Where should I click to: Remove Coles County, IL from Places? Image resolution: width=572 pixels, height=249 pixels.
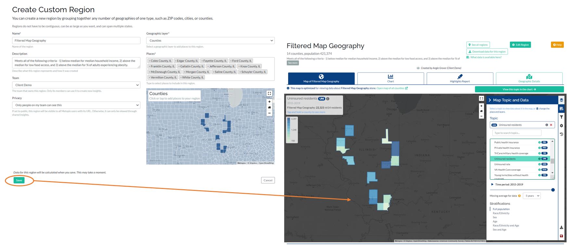(x=149, y=61)
